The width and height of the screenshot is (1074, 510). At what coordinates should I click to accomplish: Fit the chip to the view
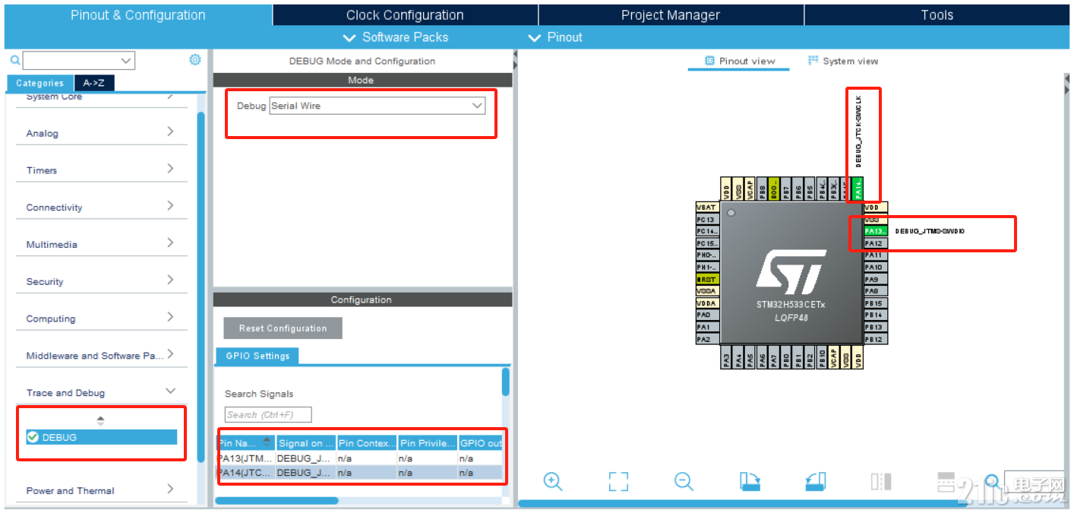coord(618,481)
